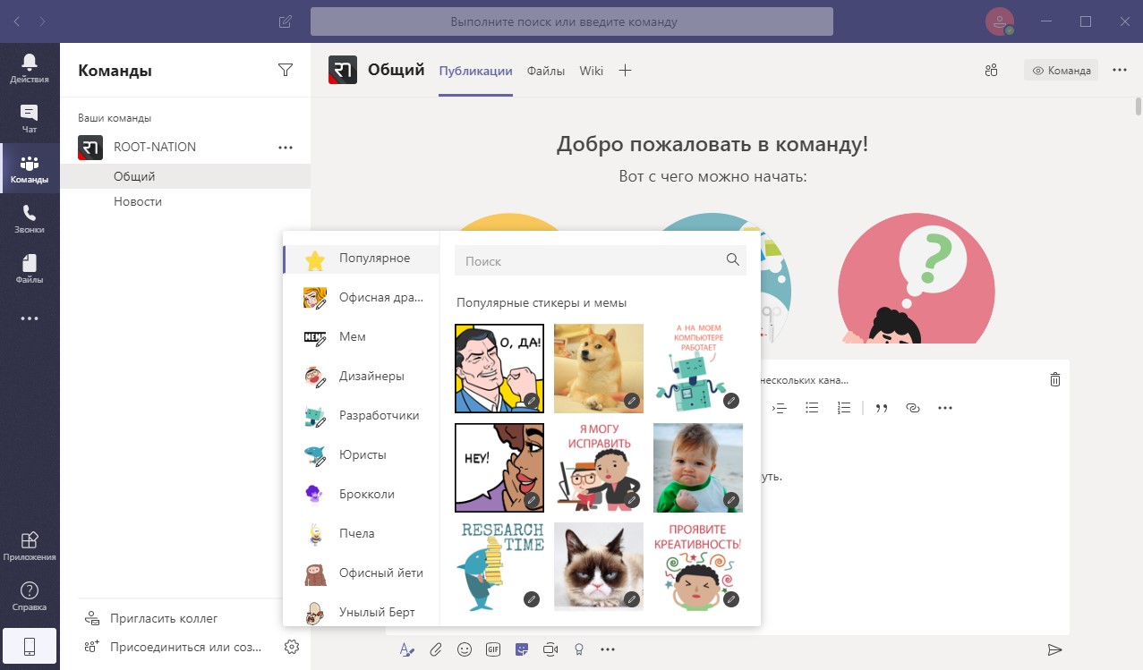Click the mobile app download icon
Viewport: 1143px width, 670px height.
point(30,647)
